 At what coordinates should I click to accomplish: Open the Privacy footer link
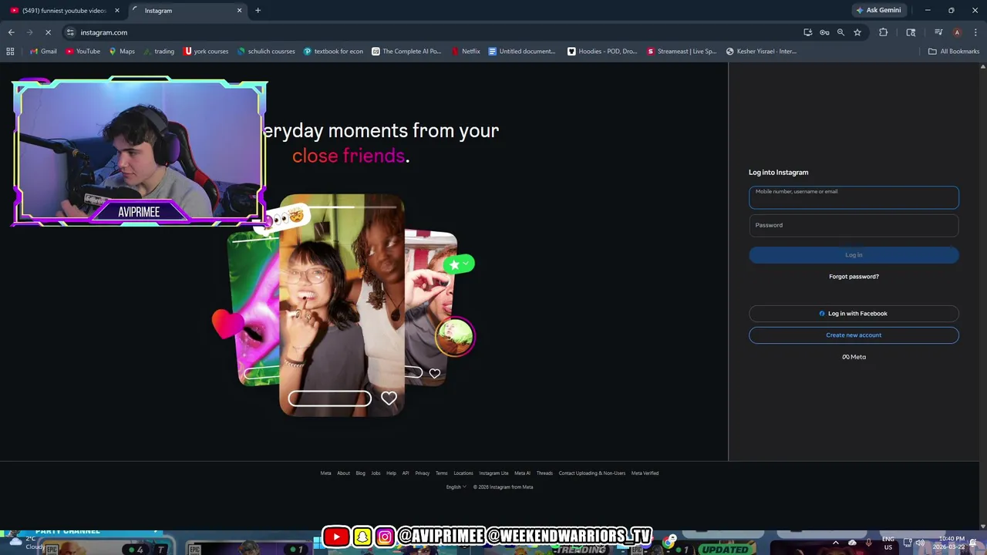[422, 473]
